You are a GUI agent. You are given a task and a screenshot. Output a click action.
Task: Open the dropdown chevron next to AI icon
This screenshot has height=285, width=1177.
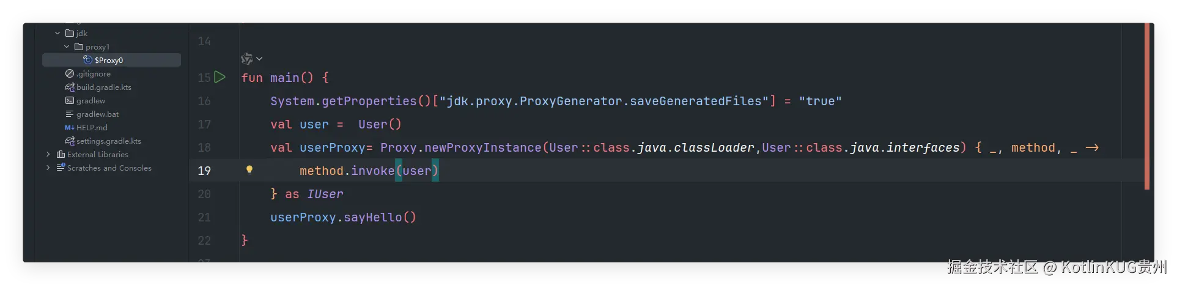[x=259, y=59]
